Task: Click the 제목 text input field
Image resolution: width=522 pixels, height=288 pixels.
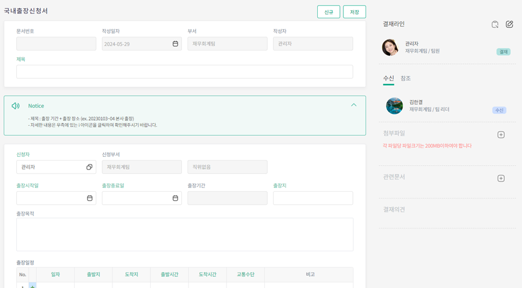Action: (184, 72)
